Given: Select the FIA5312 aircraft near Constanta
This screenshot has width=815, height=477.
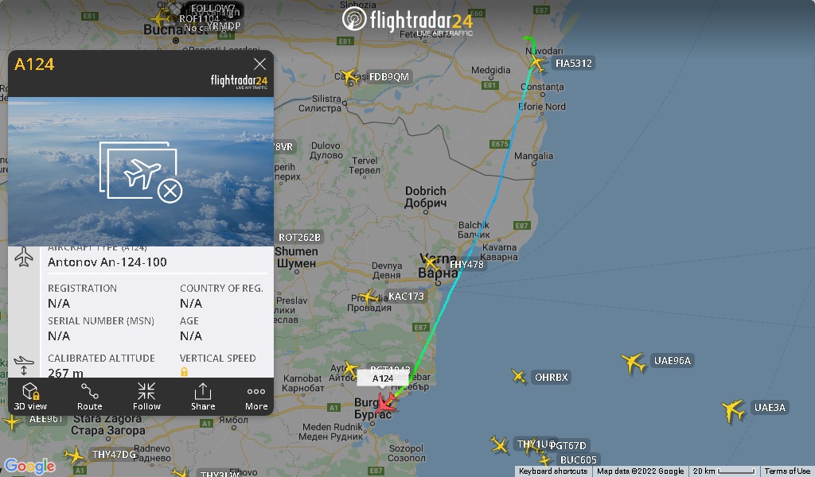Looking at the screenshot, I should point(537,63).
